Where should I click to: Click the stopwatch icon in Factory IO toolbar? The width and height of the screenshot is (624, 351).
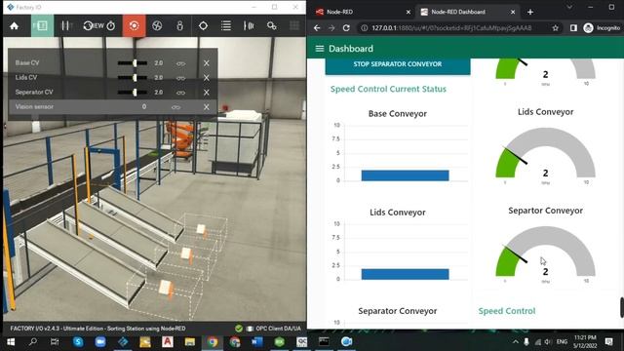coord(111,26)
